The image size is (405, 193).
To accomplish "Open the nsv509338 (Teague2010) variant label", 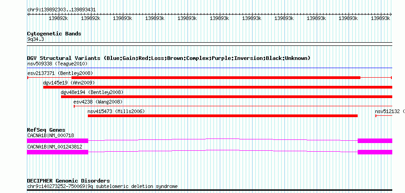I will coord(57,64).
